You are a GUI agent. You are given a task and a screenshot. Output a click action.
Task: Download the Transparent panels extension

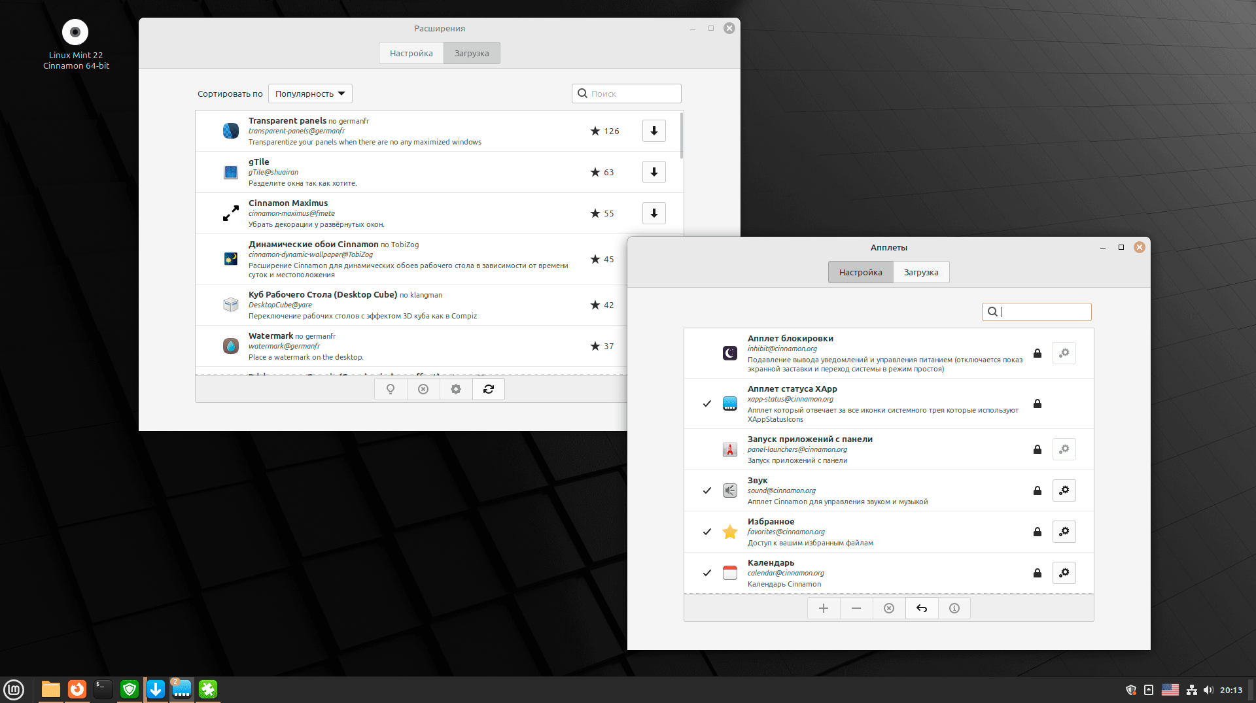654,131
